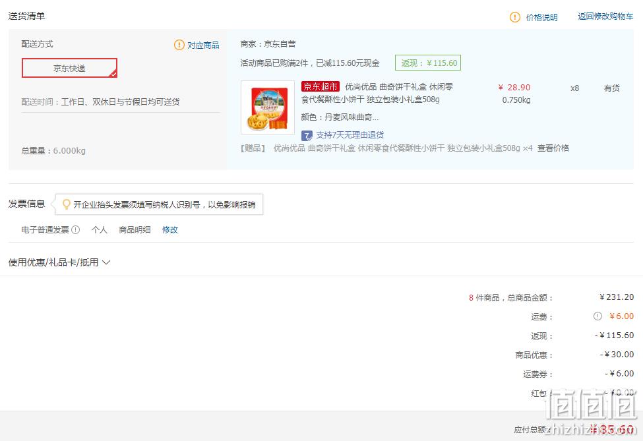Click the 商家：京东自营 text
The height and width of the screenshot is (441, 643).
click(268, 44)
